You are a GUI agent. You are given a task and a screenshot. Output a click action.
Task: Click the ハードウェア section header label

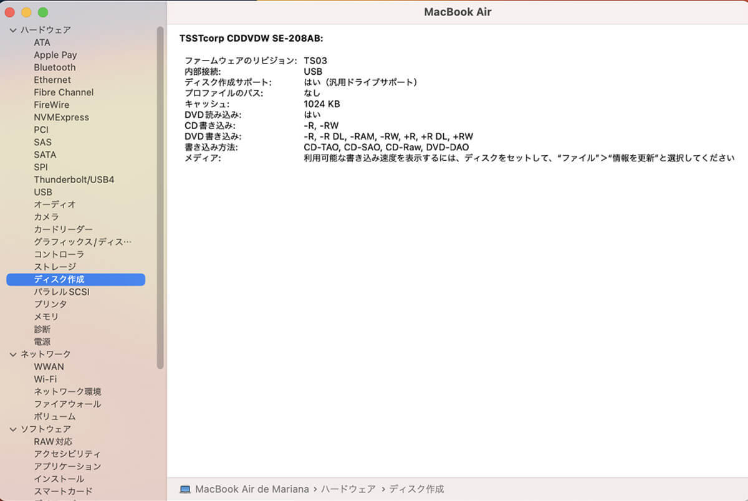pos(46,30)
